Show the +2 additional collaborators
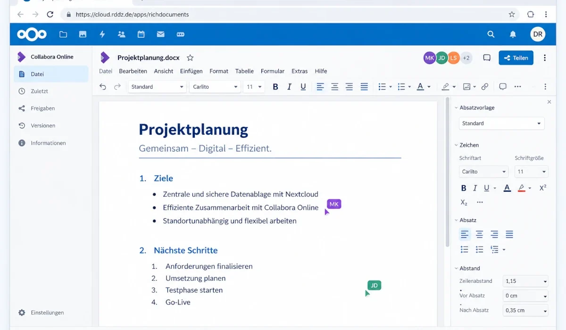Screen dimensions: 566x330 tap(466, 58)
